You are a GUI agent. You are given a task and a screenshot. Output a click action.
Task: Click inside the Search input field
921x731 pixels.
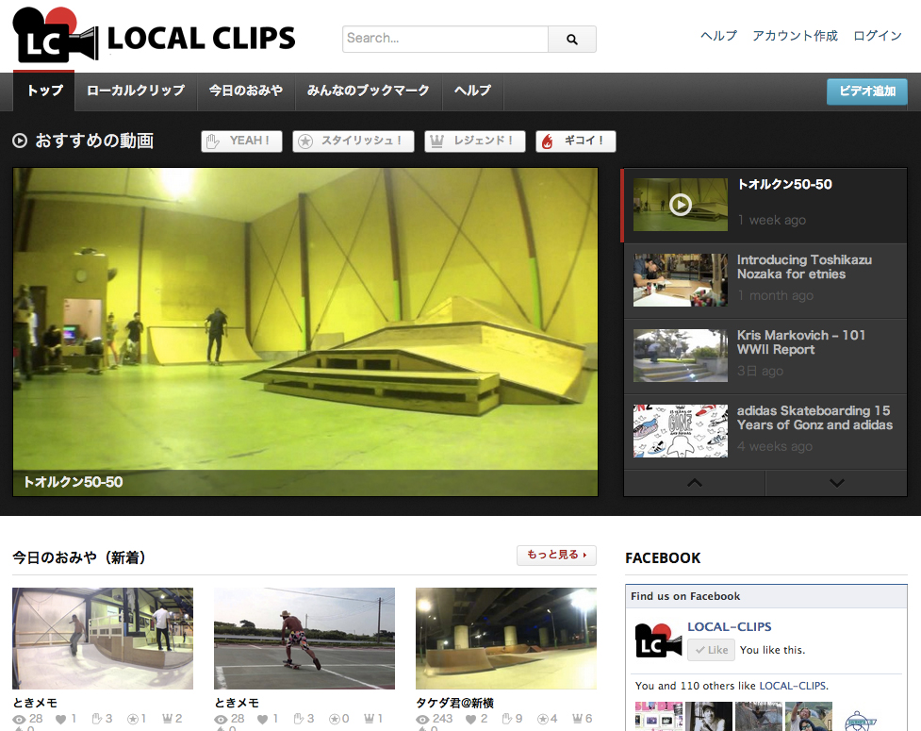pyautogui.click(x=443, y=39)
